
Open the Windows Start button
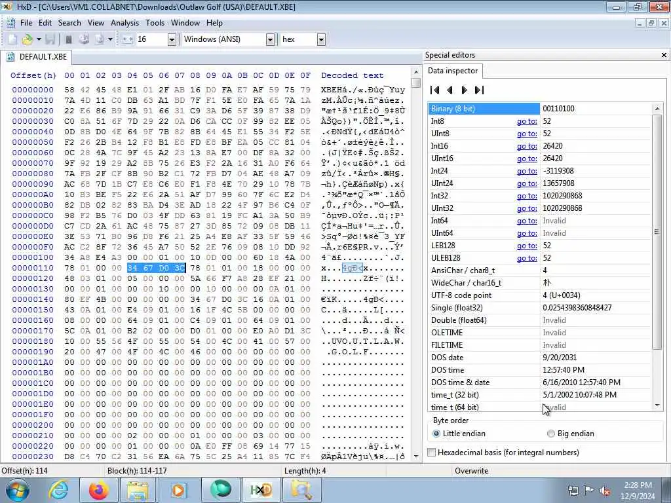[18, 490]
